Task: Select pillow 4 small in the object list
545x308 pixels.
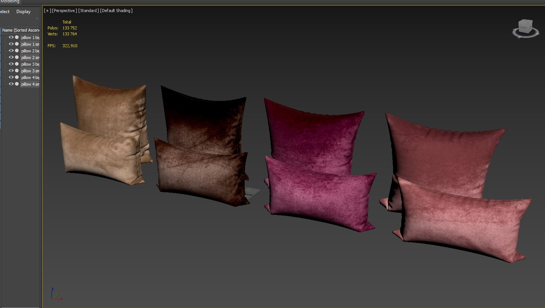Action: coord(30,84)
